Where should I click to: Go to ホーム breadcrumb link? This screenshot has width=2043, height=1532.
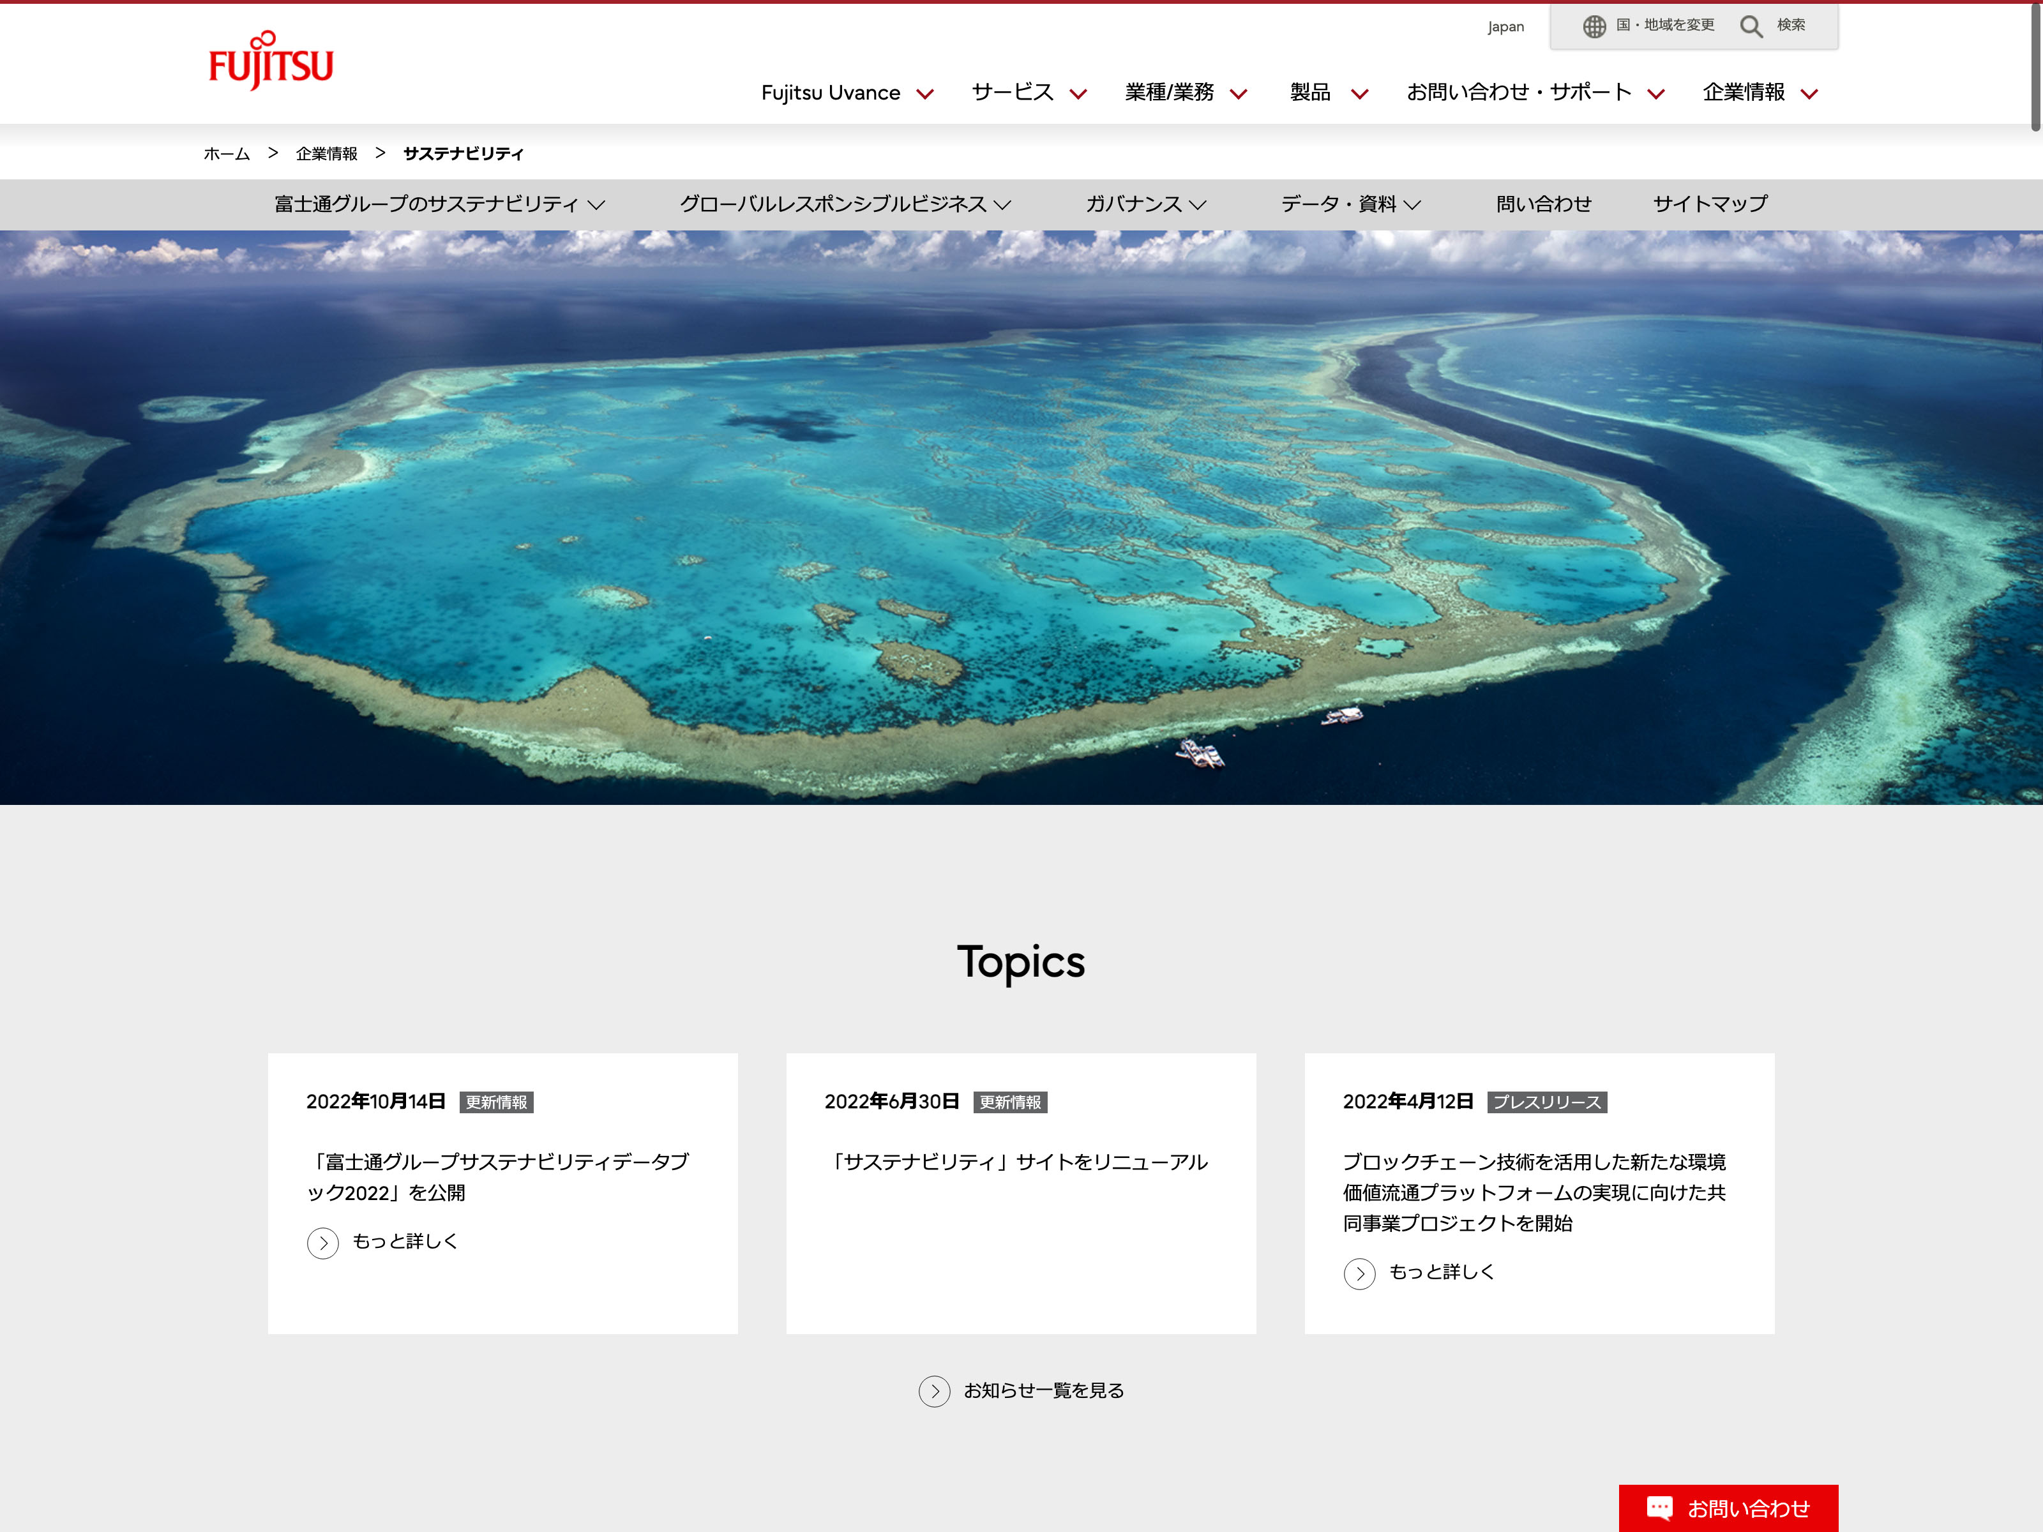226,154
